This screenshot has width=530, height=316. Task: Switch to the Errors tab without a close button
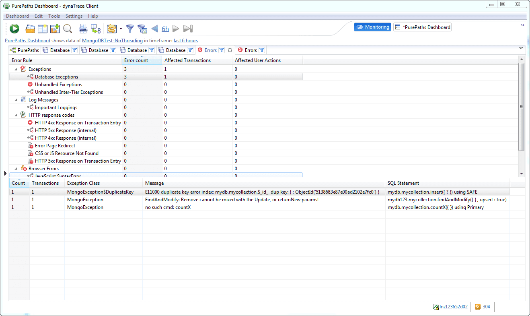[251, 50]
